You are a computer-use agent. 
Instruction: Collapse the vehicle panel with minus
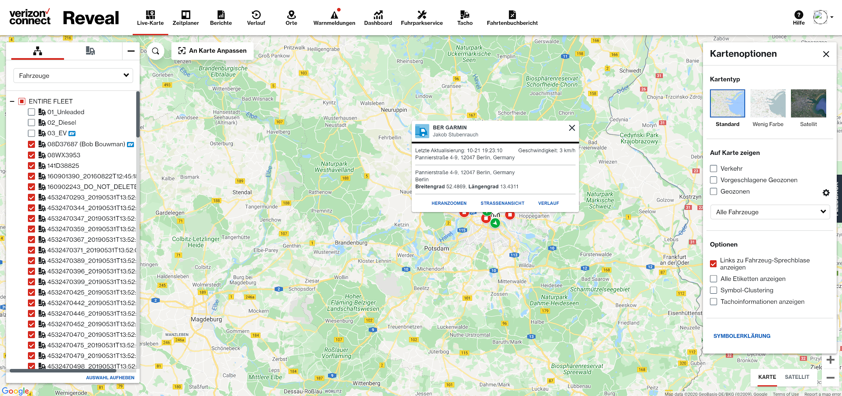[131, 51]
